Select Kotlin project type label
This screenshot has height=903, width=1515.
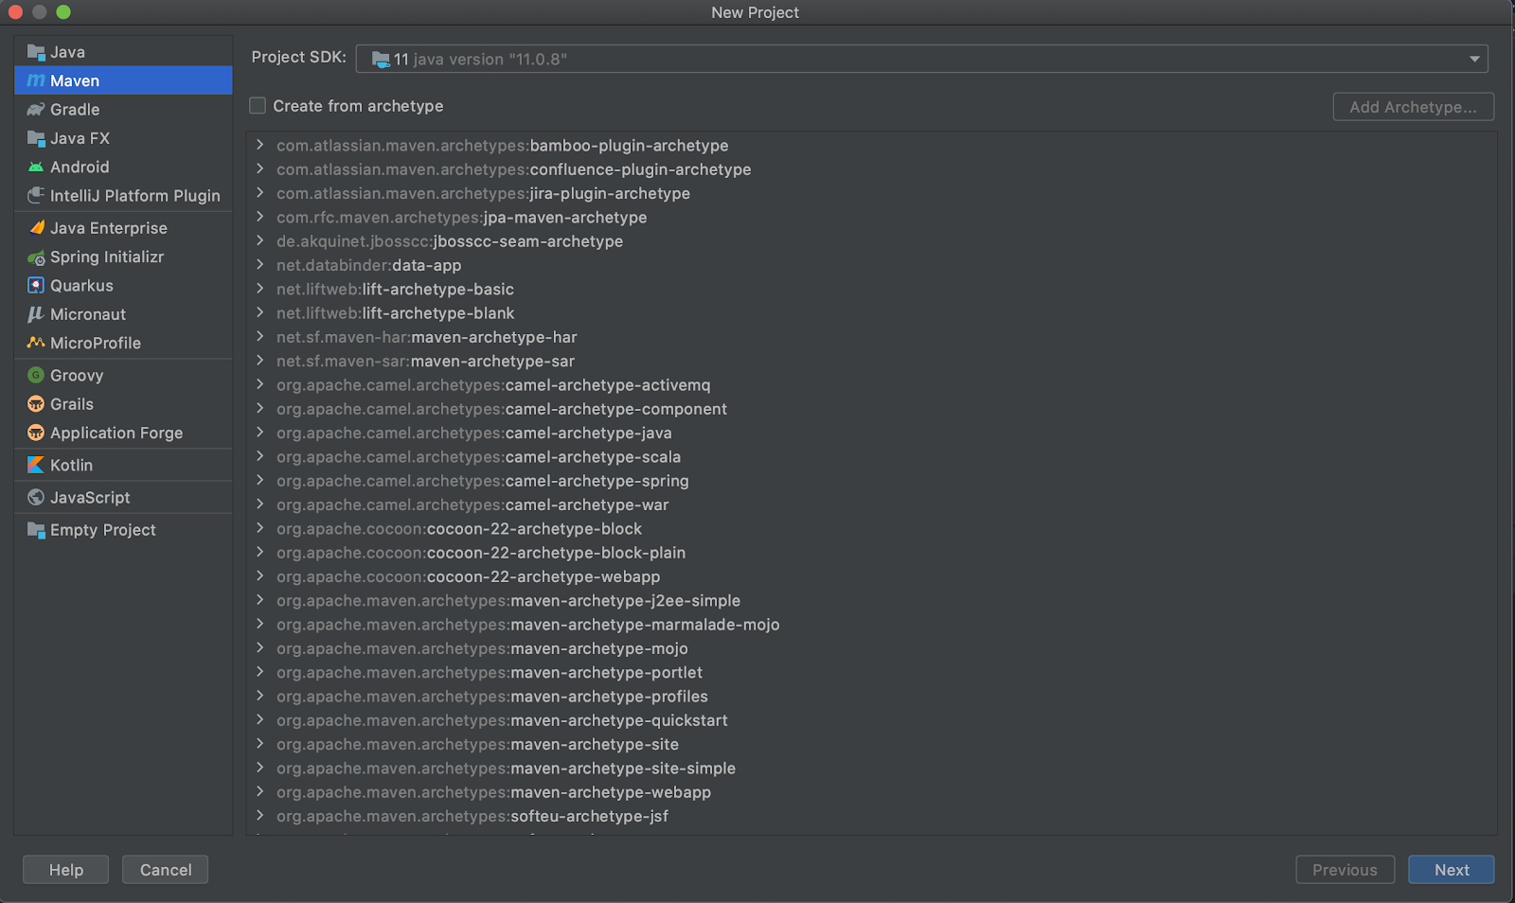pyautogui.click(x=71, y=466)
